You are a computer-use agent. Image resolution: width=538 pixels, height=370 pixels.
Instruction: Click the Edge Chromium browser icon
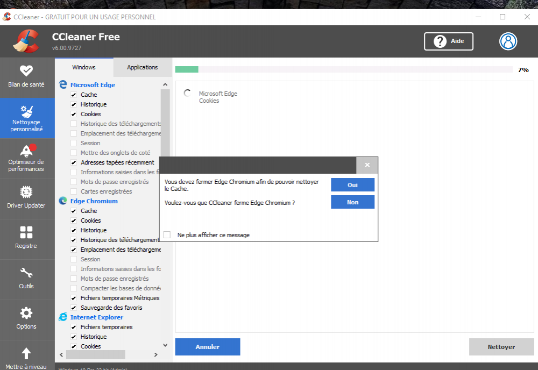coord(63,201)
